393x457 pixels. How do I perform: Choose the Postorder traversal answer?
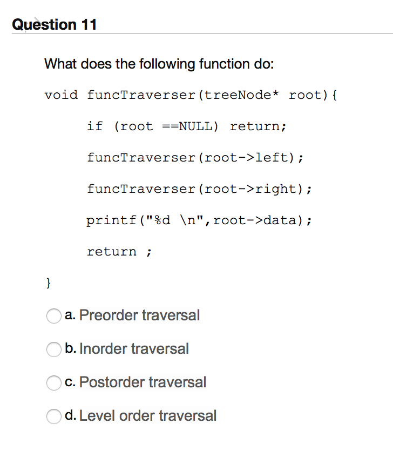54,383
